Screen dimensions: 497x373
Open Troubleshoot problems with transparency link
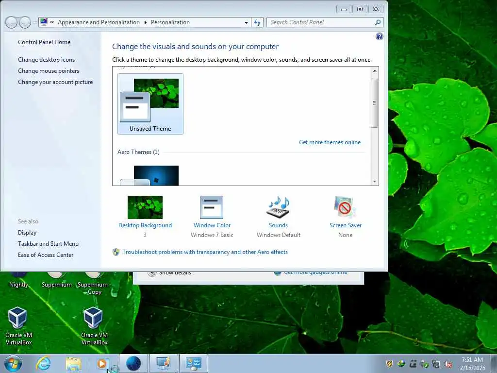click(205, 252)
